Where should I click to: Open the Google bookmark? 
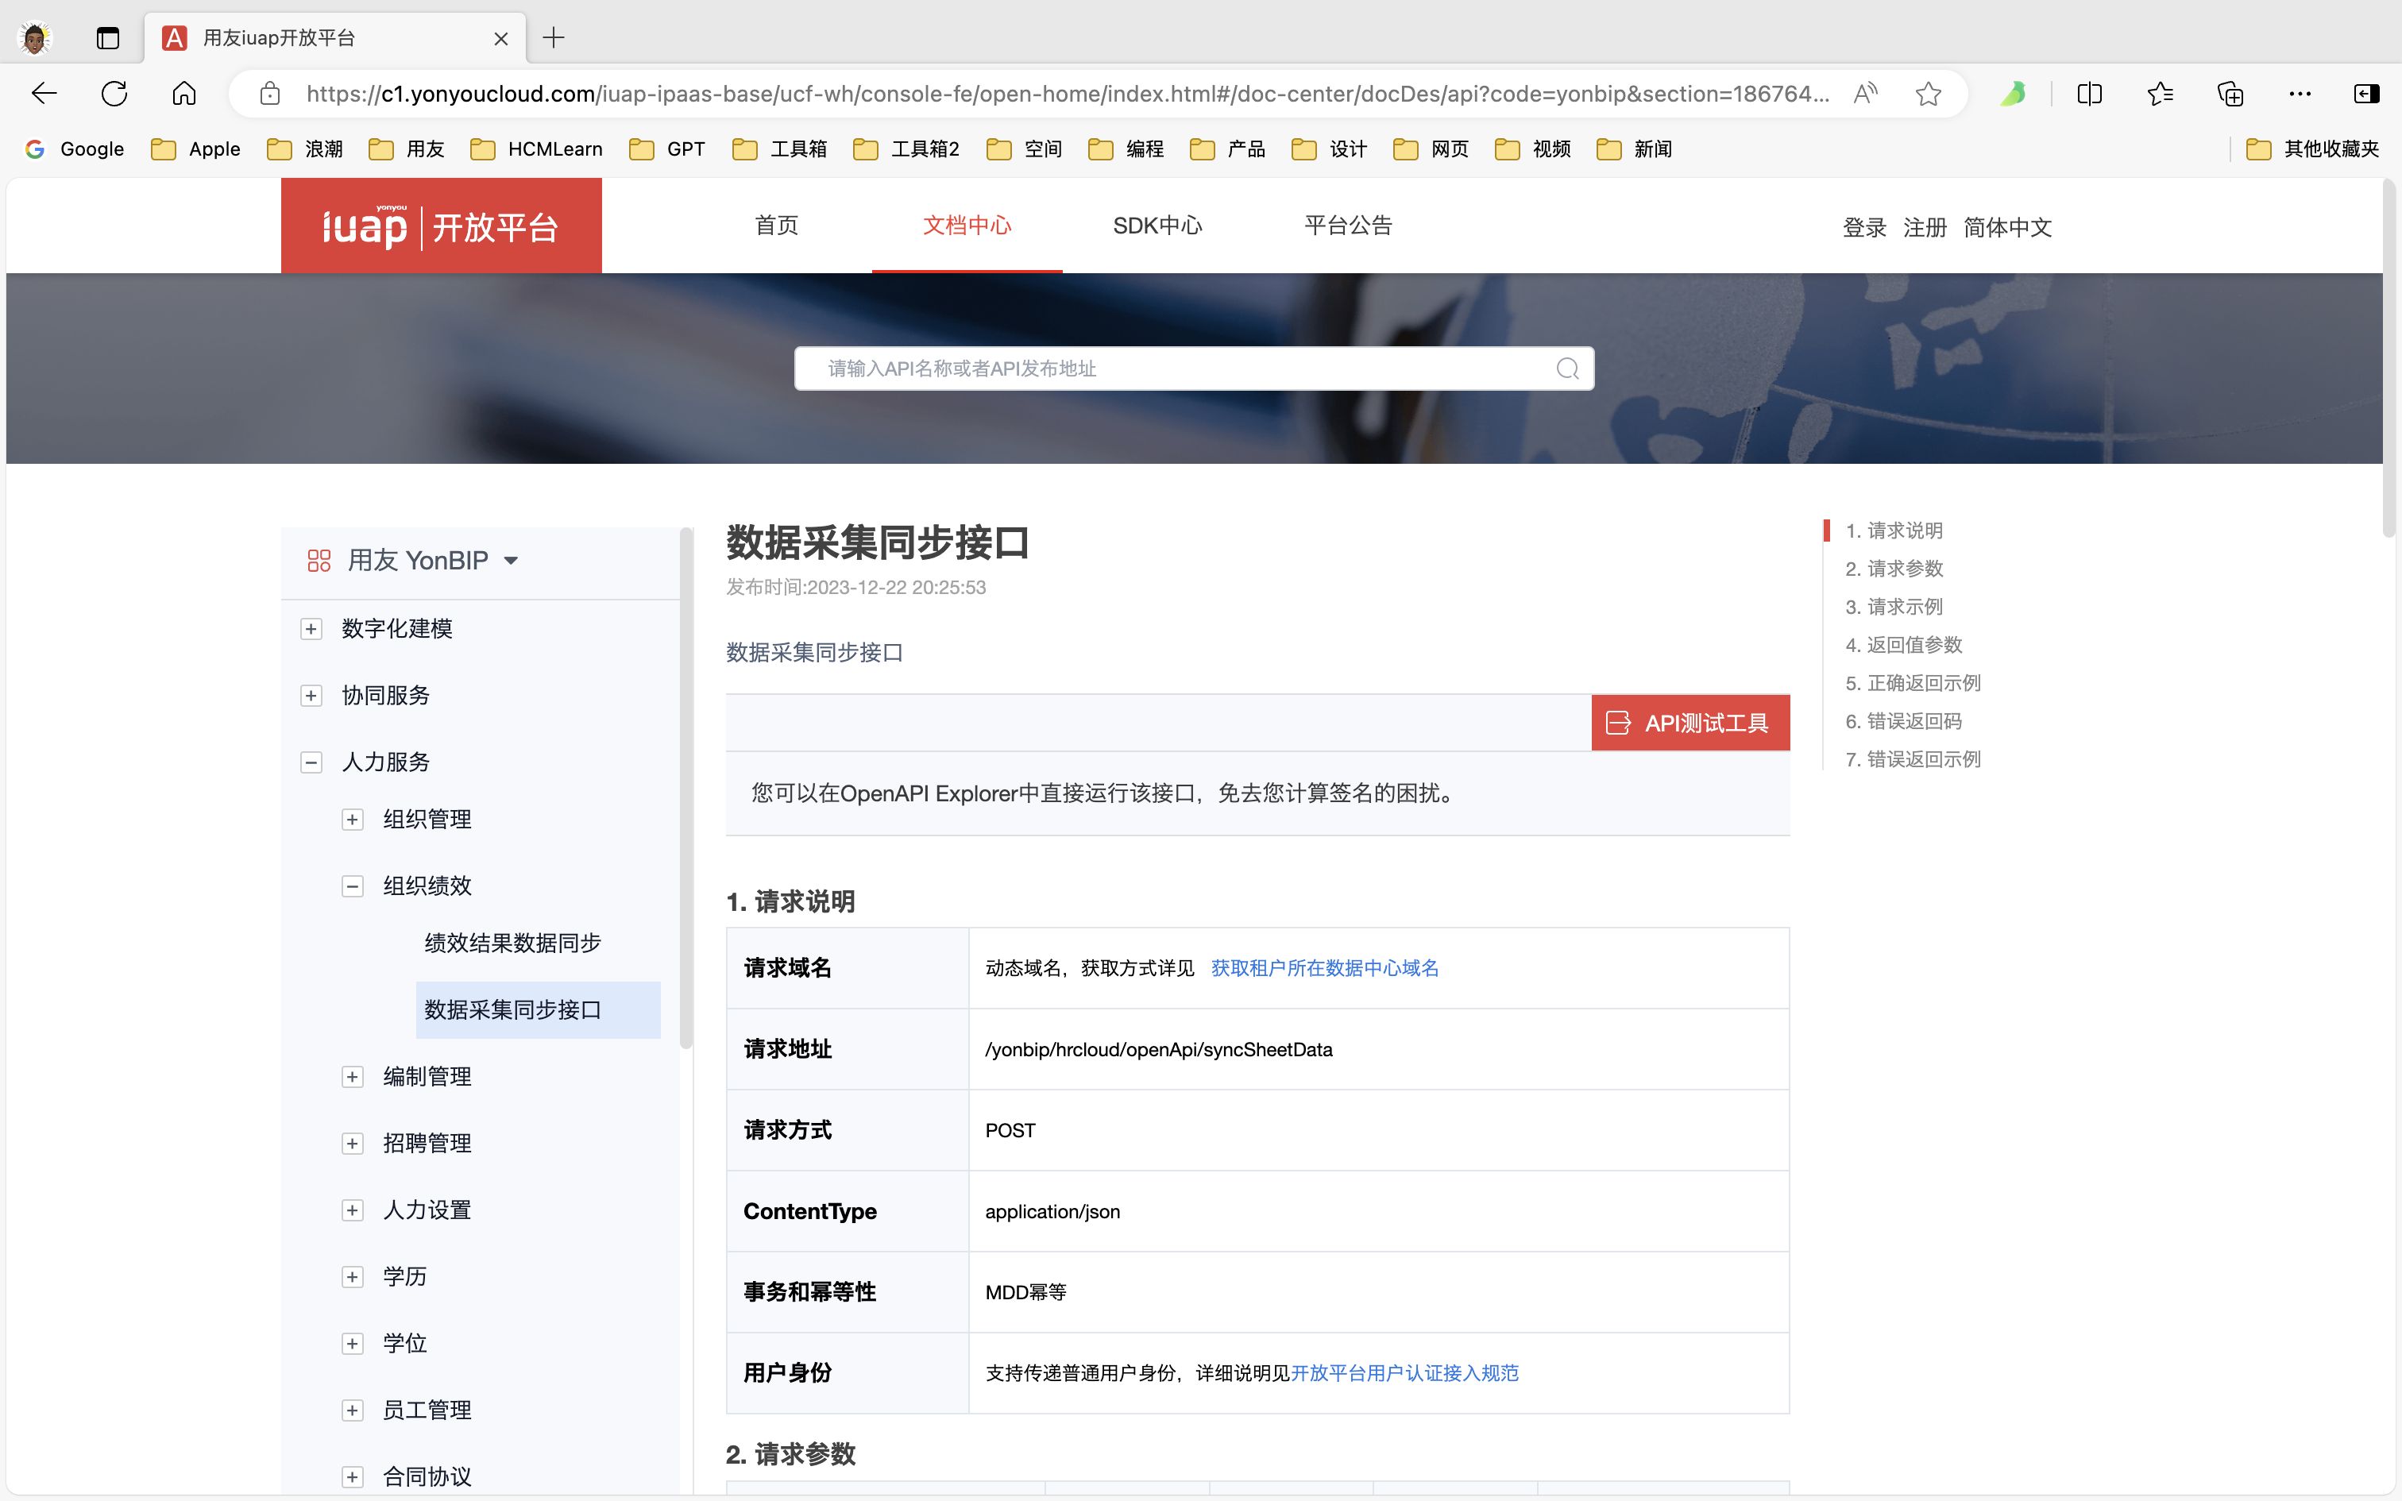point(75,149)
